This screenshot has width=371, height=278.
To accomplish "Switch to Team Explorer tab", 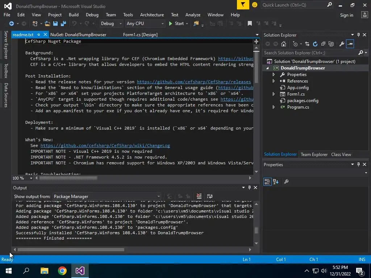I will click(x=314, y=154).
